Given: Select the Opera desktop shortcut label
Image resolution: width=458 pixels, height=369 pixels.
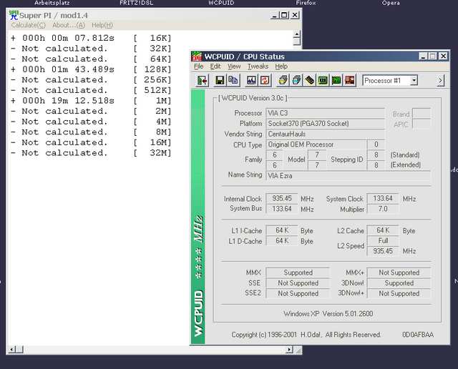Looking at the screenshot, I should 391,3.
